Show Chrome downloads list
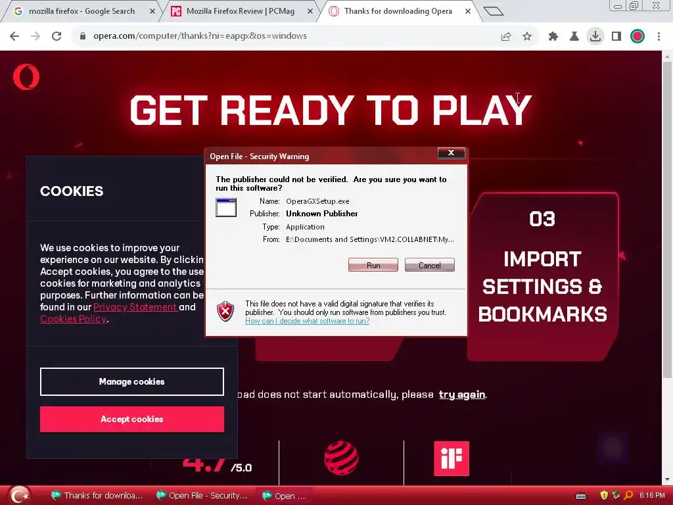Viewport: 673px width, 505px height. pos(595,36)
